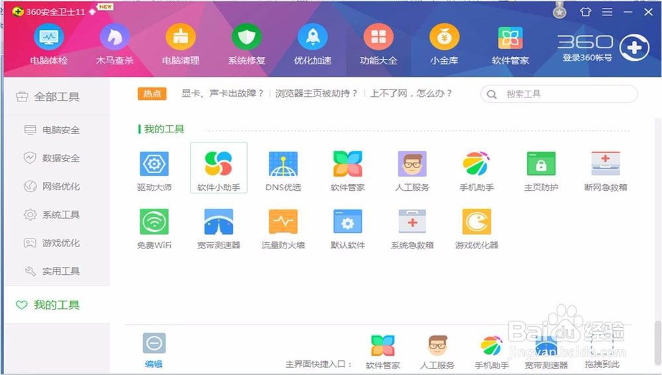This screenshot has height=375, width=662.
Task: Open 电脑清理 cleanup tool
Action: click(181, 44)
